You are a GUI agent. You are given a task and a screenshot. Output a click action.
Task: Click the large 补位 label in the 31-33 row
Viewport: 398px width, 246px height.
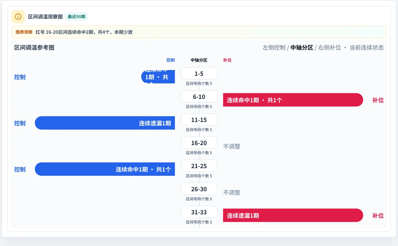point(378,216)
